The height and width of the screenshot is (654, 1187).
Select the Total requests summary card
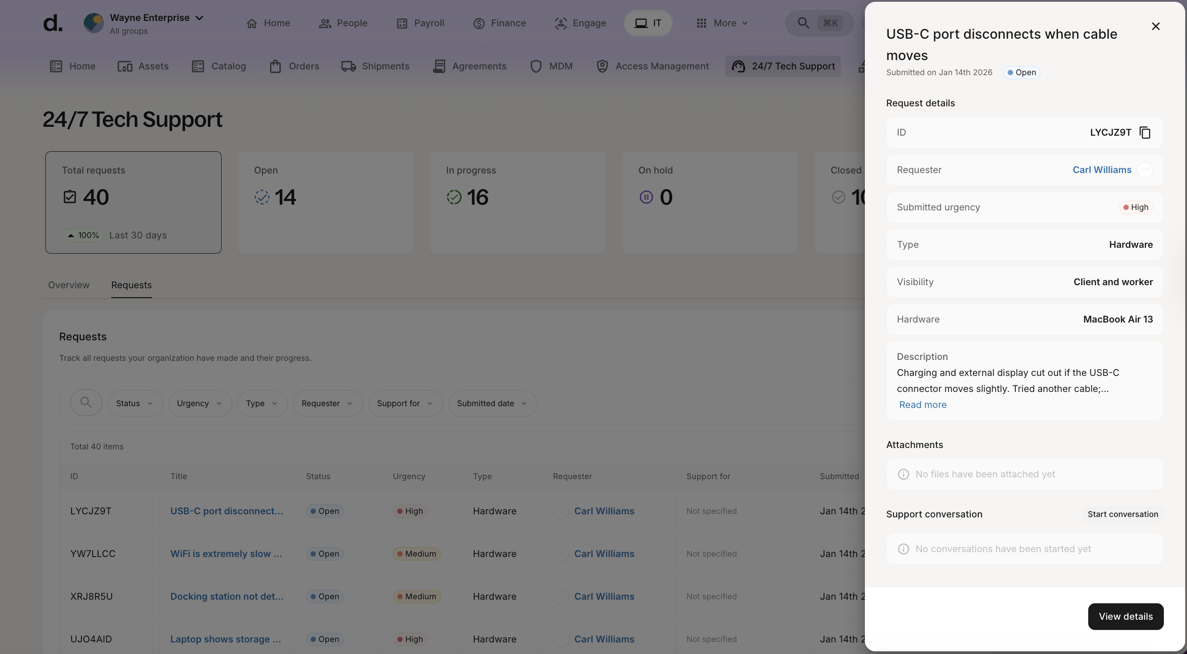133,202
